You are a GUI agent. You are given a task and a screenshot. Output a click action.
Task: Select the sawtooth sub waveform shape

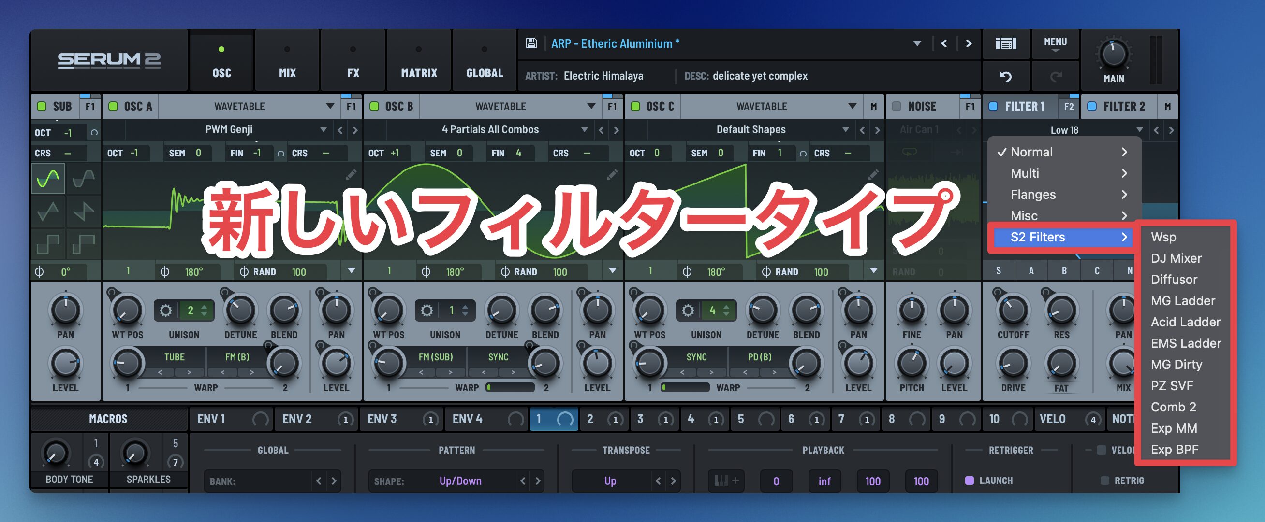point(83,212)
